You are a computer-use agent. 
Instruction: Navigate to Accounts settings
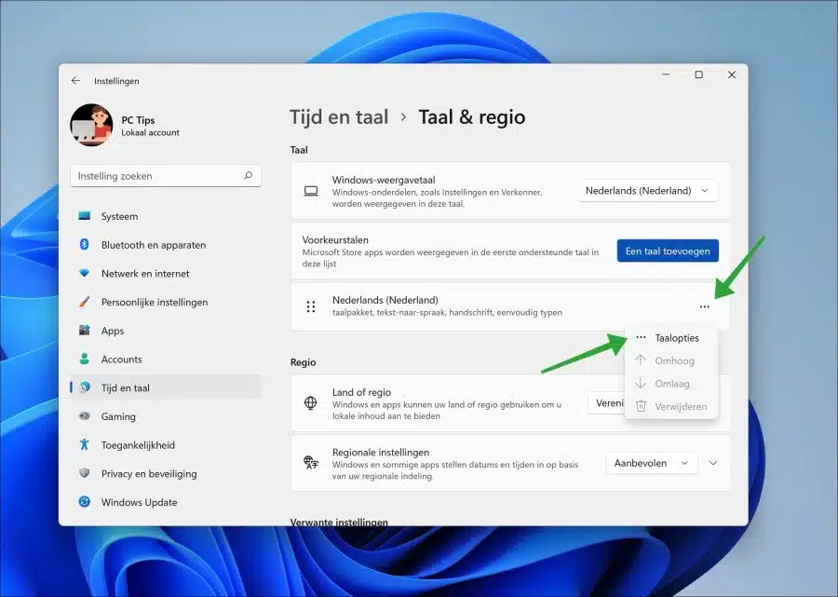coord(165,360)
